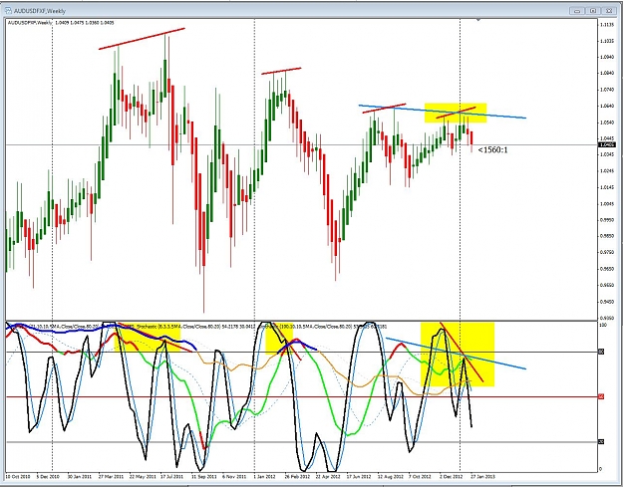Restore the AUDUSDFXF Weekly chart window

(x=592, y=11)
